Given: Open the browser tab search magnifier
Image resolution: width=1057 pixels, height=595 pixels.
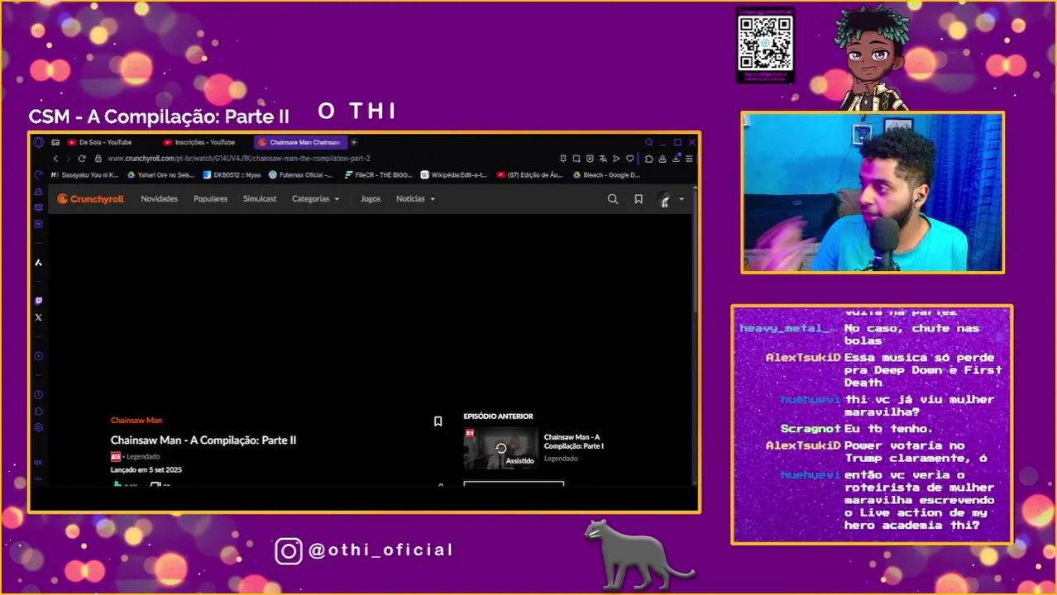Looking at the screenshot, I should (649, 142).
